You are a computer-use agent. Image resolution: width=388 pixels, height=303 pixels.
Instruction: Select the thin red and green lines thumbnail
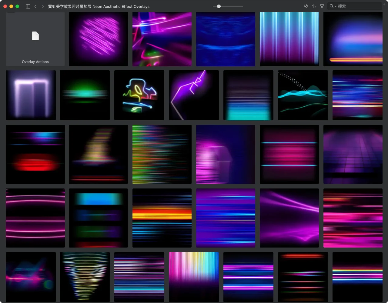click(x=303, y=277)
